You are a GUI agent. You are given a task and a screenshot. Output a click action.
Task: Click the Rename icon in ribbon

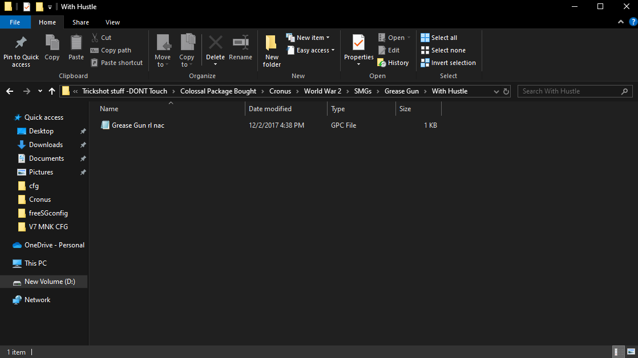pos(240,42)
